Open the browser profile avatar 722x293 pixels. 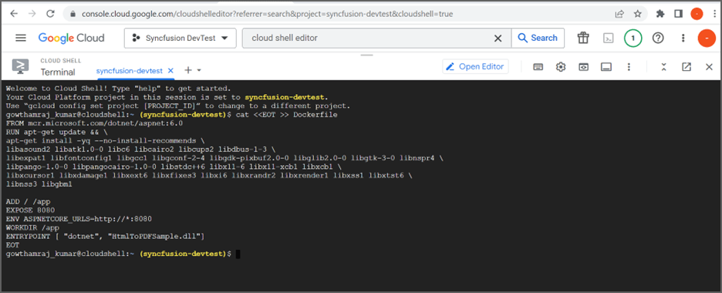click(697, 14)
